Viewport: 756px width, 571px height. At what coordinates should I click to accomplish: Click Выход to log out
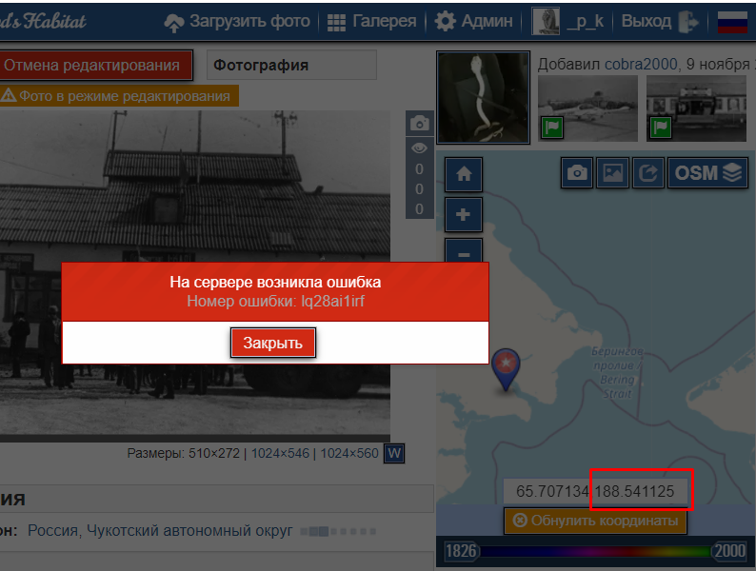pyautogui.click(x=647, y=21)
